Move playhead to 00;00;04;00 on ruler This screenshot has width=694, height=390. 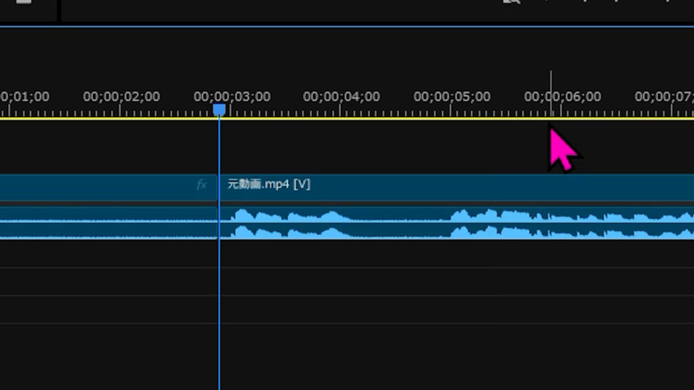pyautogui.click(x=341, y=97)
